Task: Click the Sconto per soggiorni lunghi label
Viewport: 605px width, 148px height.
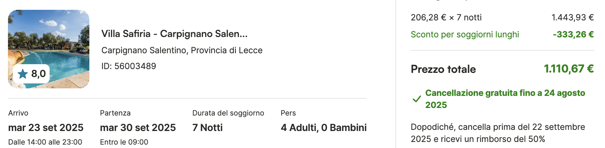Action: (465, 34)
